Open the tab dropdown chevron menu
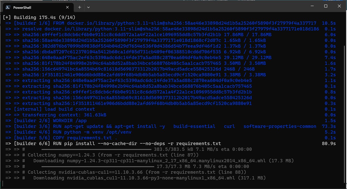The height and width of the screenshot is (189, 347). click(88, 7)
